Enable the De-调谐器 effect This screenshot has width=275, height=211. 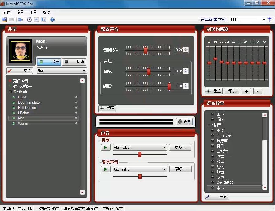[213, 182]
